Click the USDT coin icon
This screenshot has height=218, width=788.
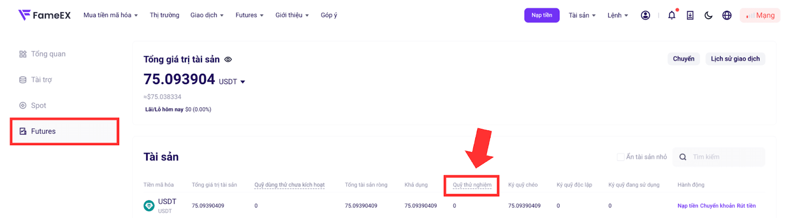pyautogui.click(x=149, y=206)
